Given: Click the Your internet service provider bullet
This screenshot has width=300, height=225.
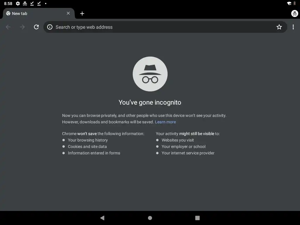Looking at the screenshot, I should (x=188, y=153).
